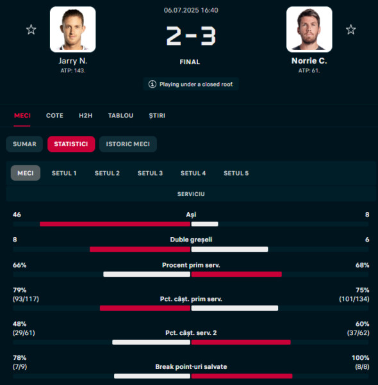Screen dimensions: 378x385
Task: Select the SUMAR button
Action: pyautogui.click(x=24, y=144)
